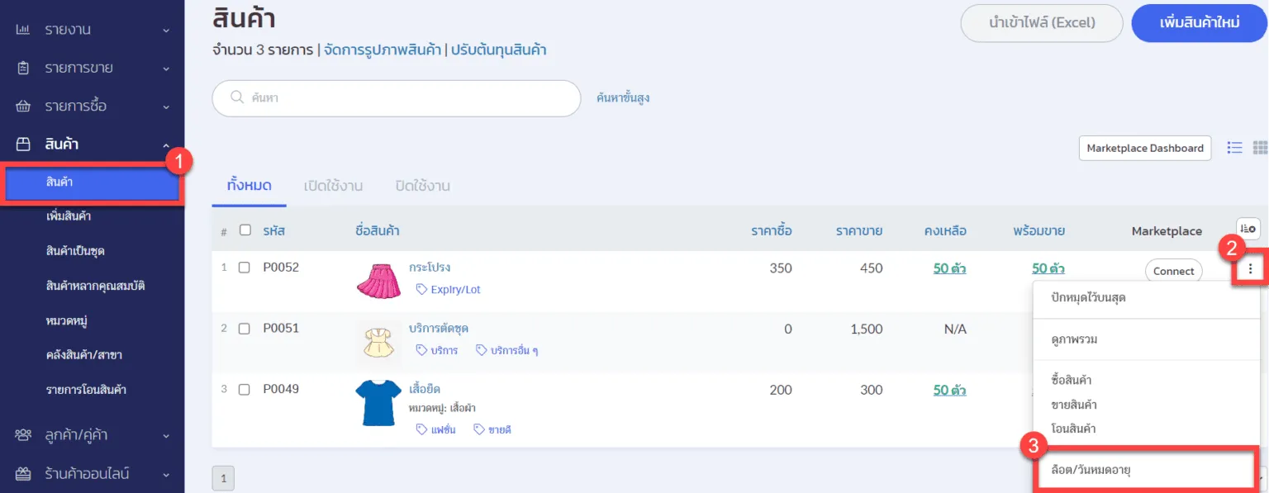Viewport: 1269px width, 493px height.
Task: Click the บริการ tag on P0051
Action: click(x=437, y=350)
